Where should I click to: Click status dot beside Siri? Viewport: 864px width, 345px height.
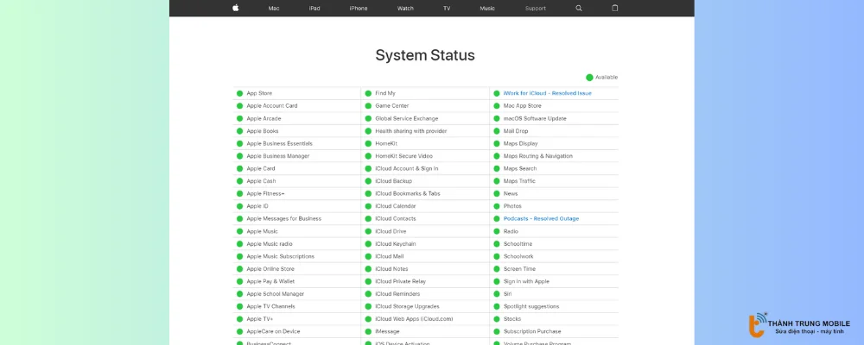[x=497, y=294]
